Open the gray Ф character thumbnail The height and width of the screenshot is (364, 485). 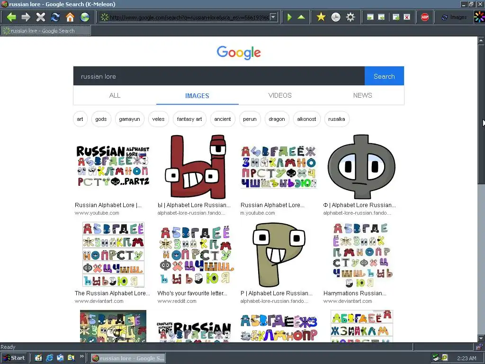[x=361, y=166]
